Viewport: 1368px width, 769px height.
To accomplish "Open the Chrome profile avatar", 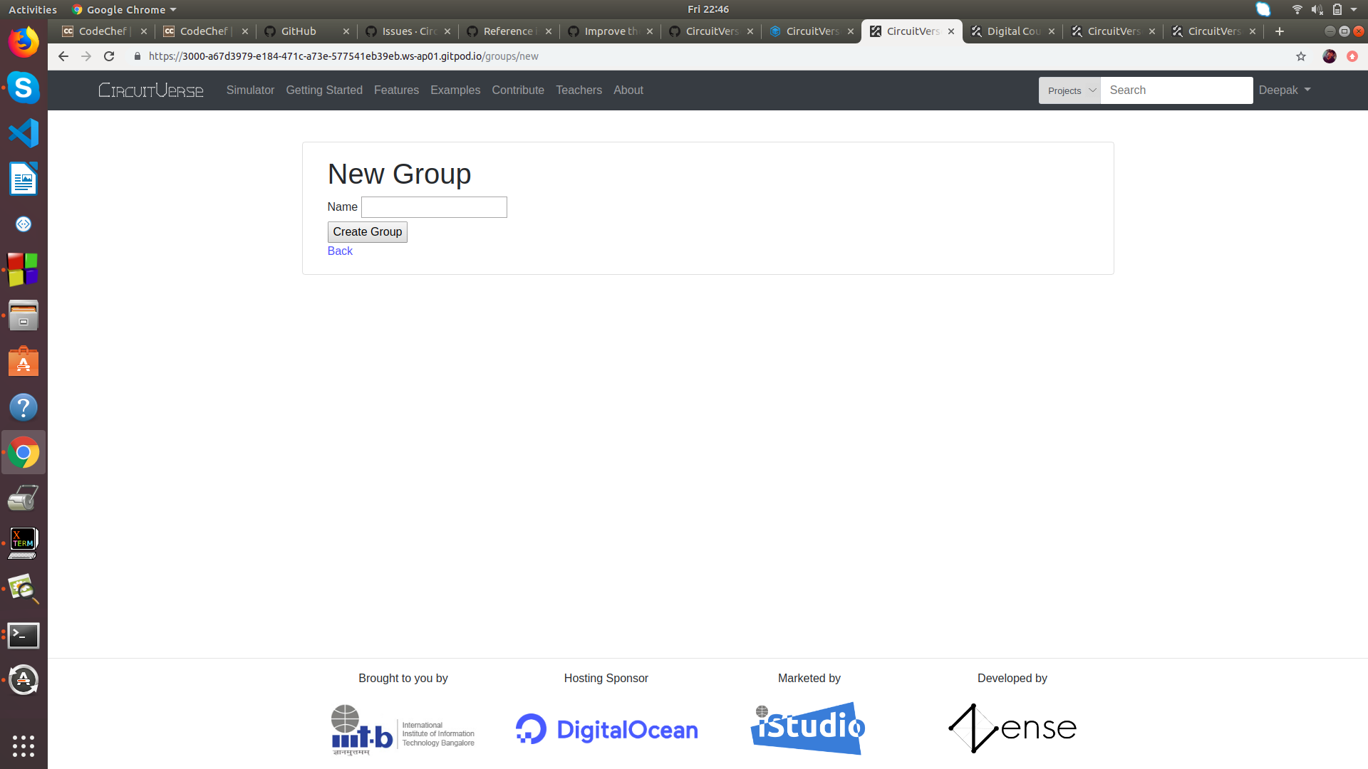I will tap(1330, 56).
